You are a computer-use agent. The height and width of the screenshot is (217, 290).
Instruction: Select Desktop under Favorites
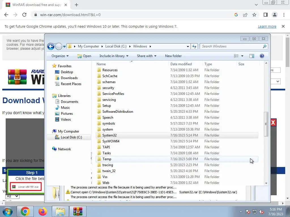(67, 72)
